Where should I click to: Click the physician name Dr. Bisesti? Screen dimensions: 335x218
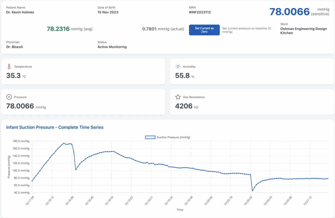pos(15,47)
